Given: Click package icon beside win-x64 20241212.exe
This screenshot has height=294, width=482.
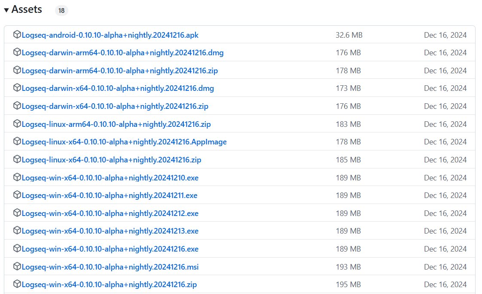Looking at the screenshot, I should (17, 213).
